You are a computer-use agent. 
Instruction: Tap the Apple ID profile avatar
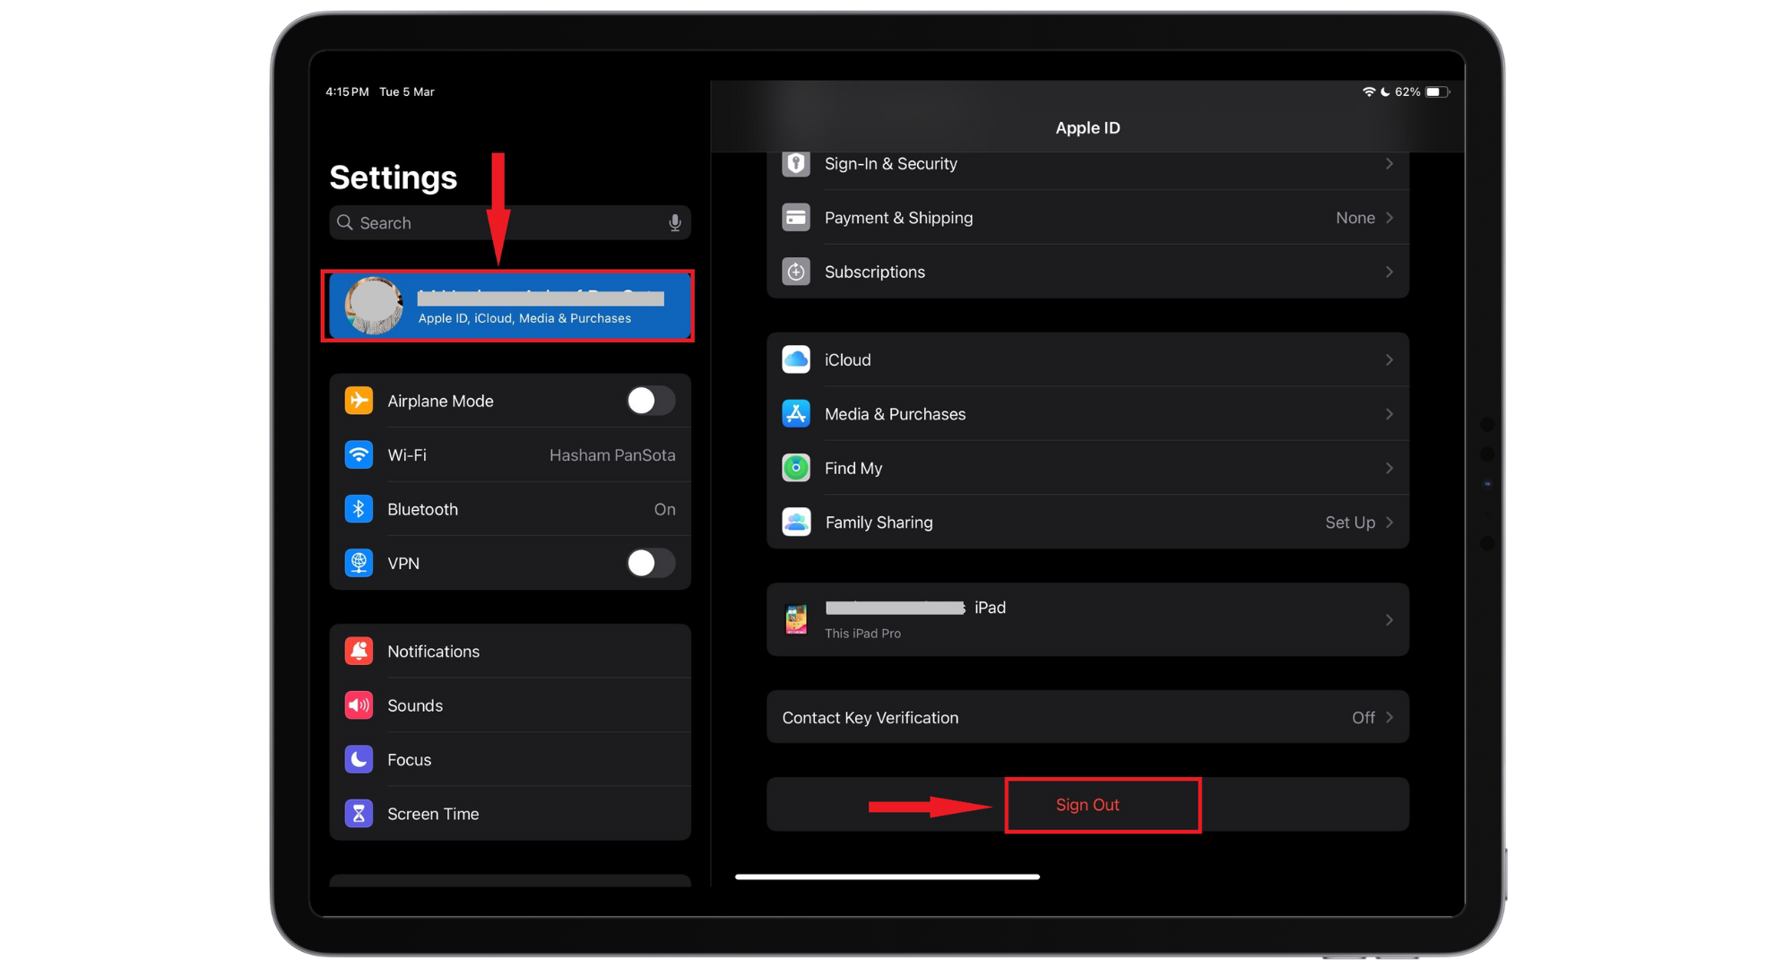[x=374, y=306]
